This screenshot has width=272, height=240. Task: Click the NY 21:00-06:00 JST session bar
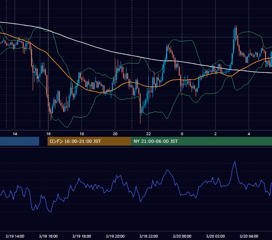pyautogui.click(x=202, y=141)
